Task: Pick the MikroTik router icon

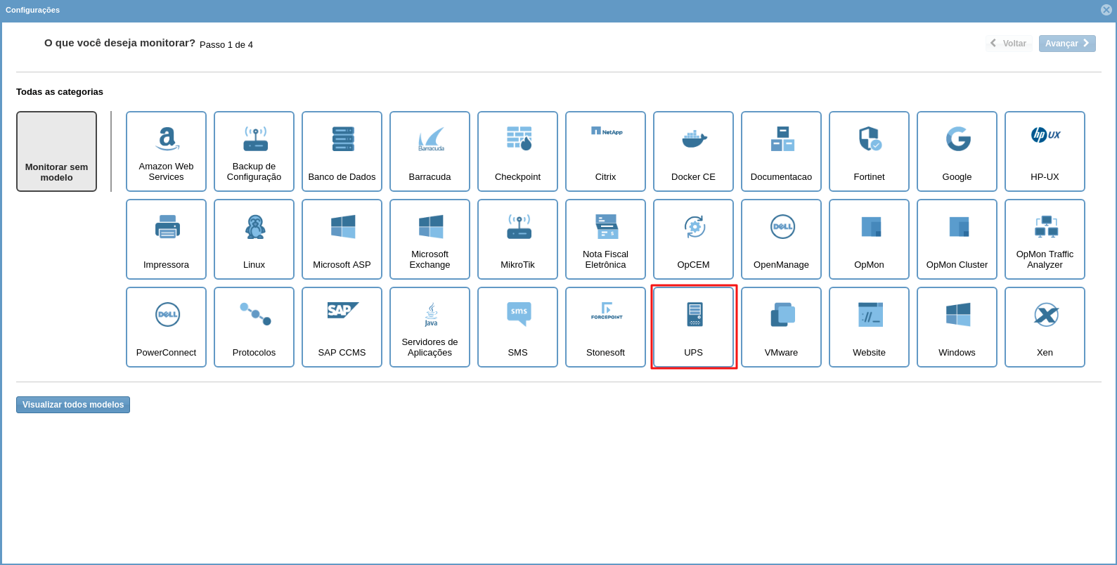Action: 519,227
